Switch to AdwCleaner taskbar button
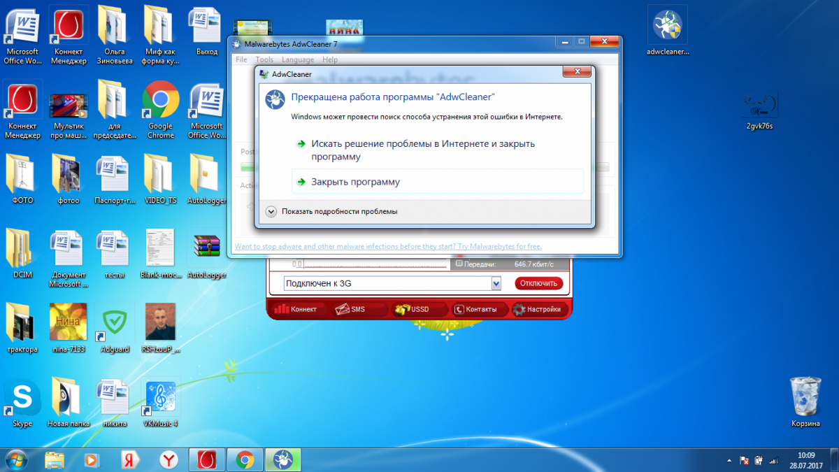Screen dimensions: 839x472 pos(283,459)
